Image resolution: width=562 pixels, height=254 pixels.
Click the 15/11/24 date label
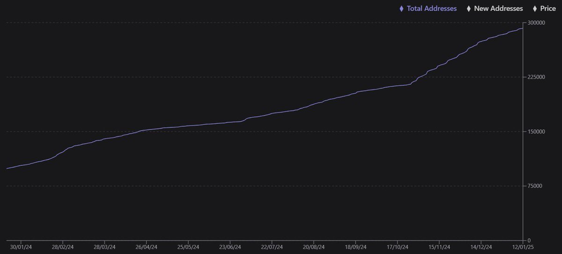coord(439,247)
